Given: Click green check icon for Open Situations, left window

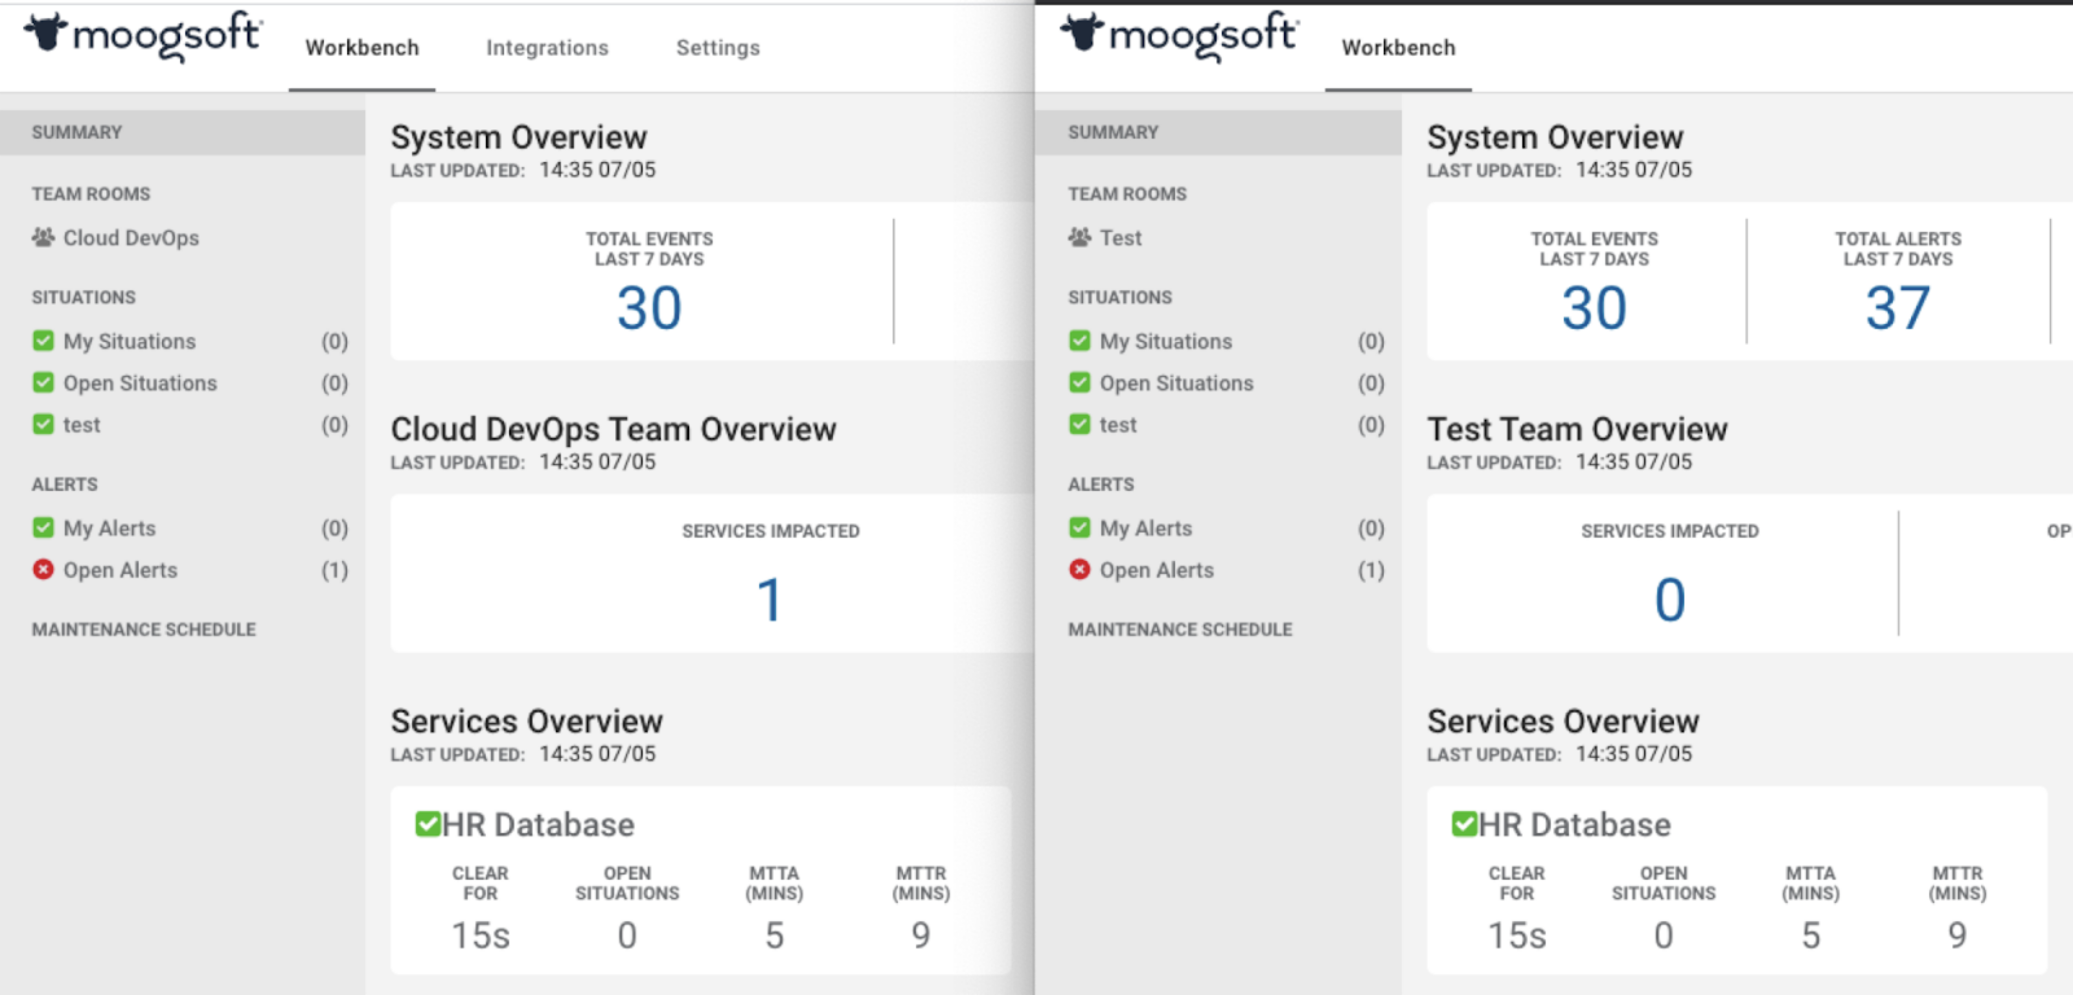Looking at the screenshot, I should tap(43, 382).
